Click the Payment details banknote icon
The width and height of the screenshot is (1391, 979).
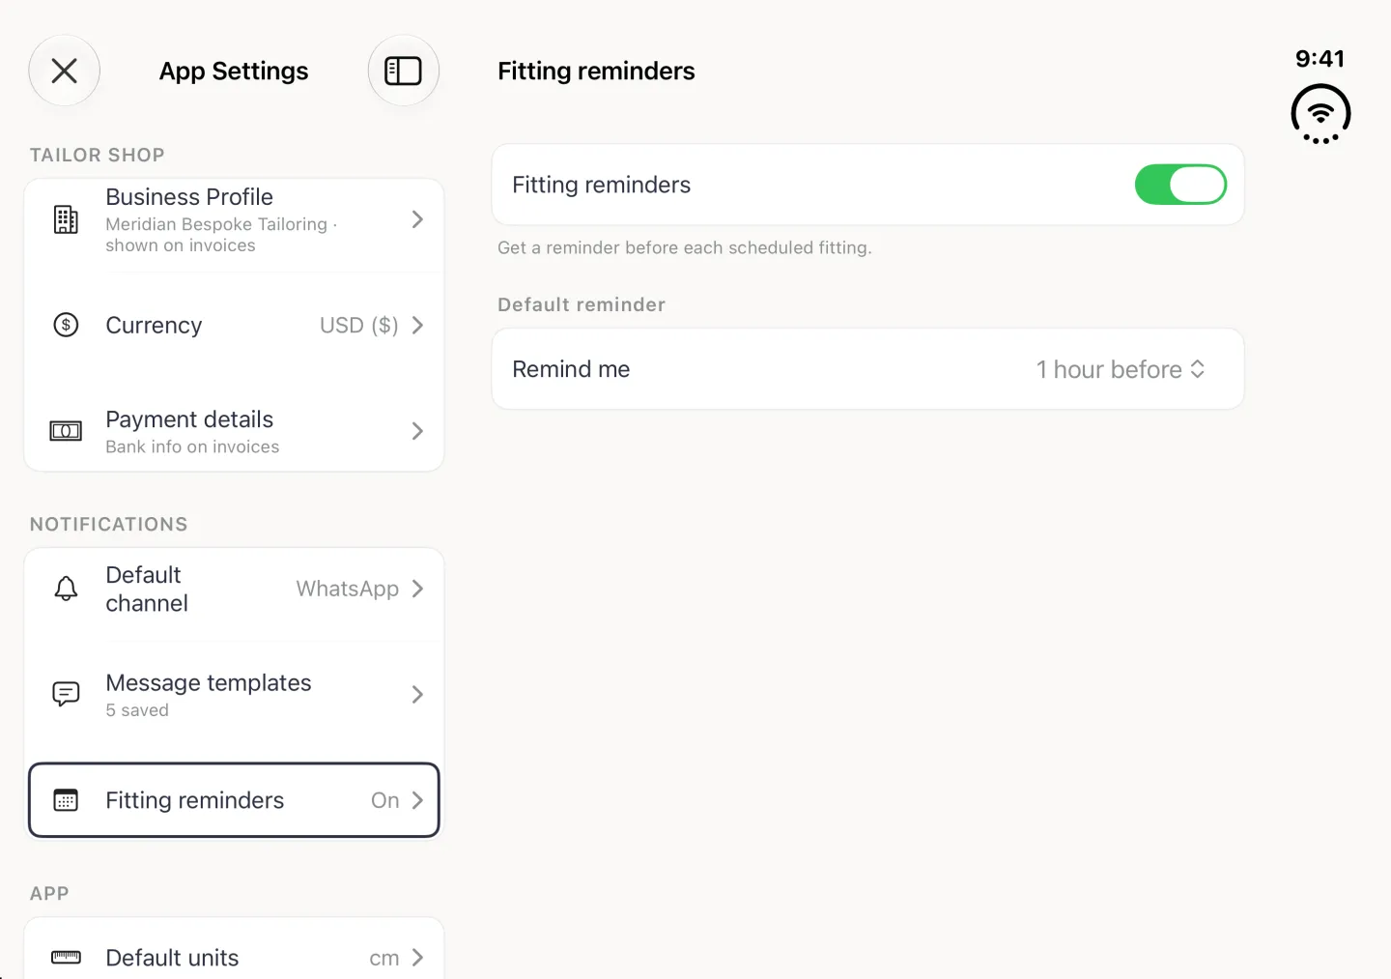point(66,431)
